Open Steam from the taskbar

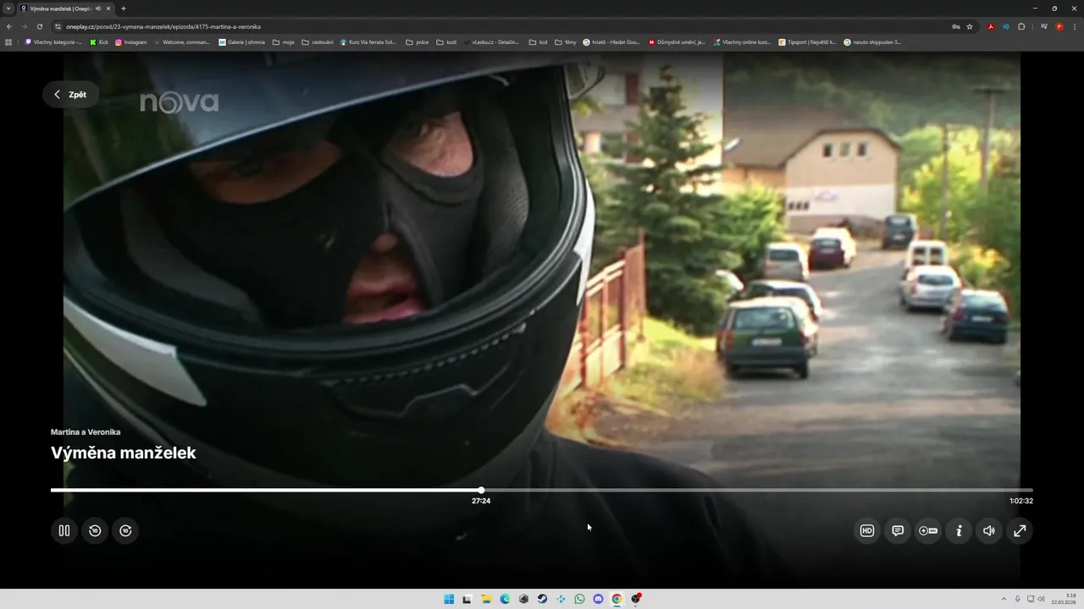542,599
